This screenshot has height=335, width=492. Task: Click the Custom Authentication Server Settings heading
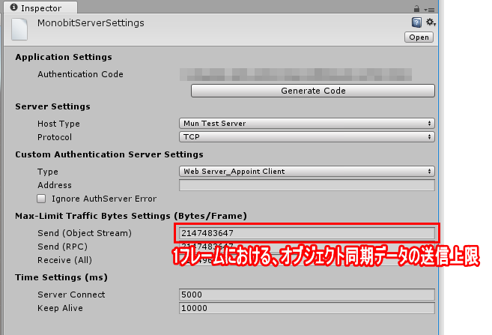pyautogui.click(x=109, y=154)
